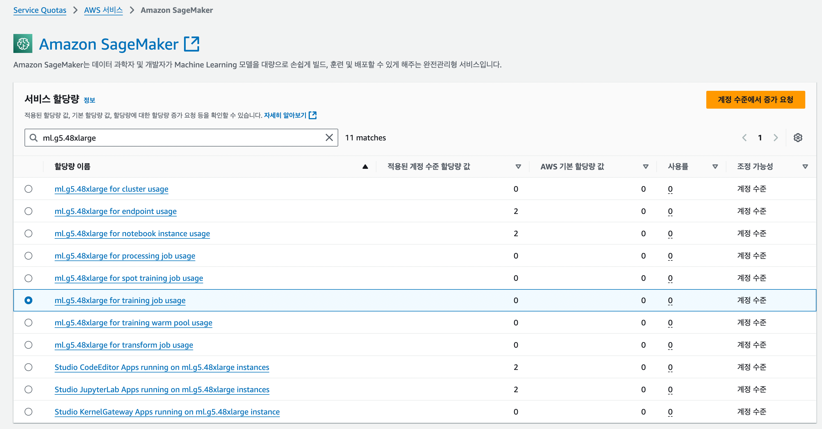The image size is (822, 429).
Task: Open external link icon next to Amazon SageMaker title
Action: [192, 44]
